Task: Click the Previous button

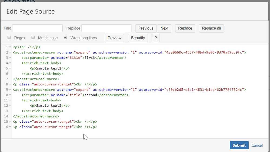Action: (x=146, y=28)
